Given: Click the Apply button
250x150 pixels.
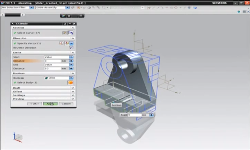Looking at the screenshot, I should pos(50,104).
